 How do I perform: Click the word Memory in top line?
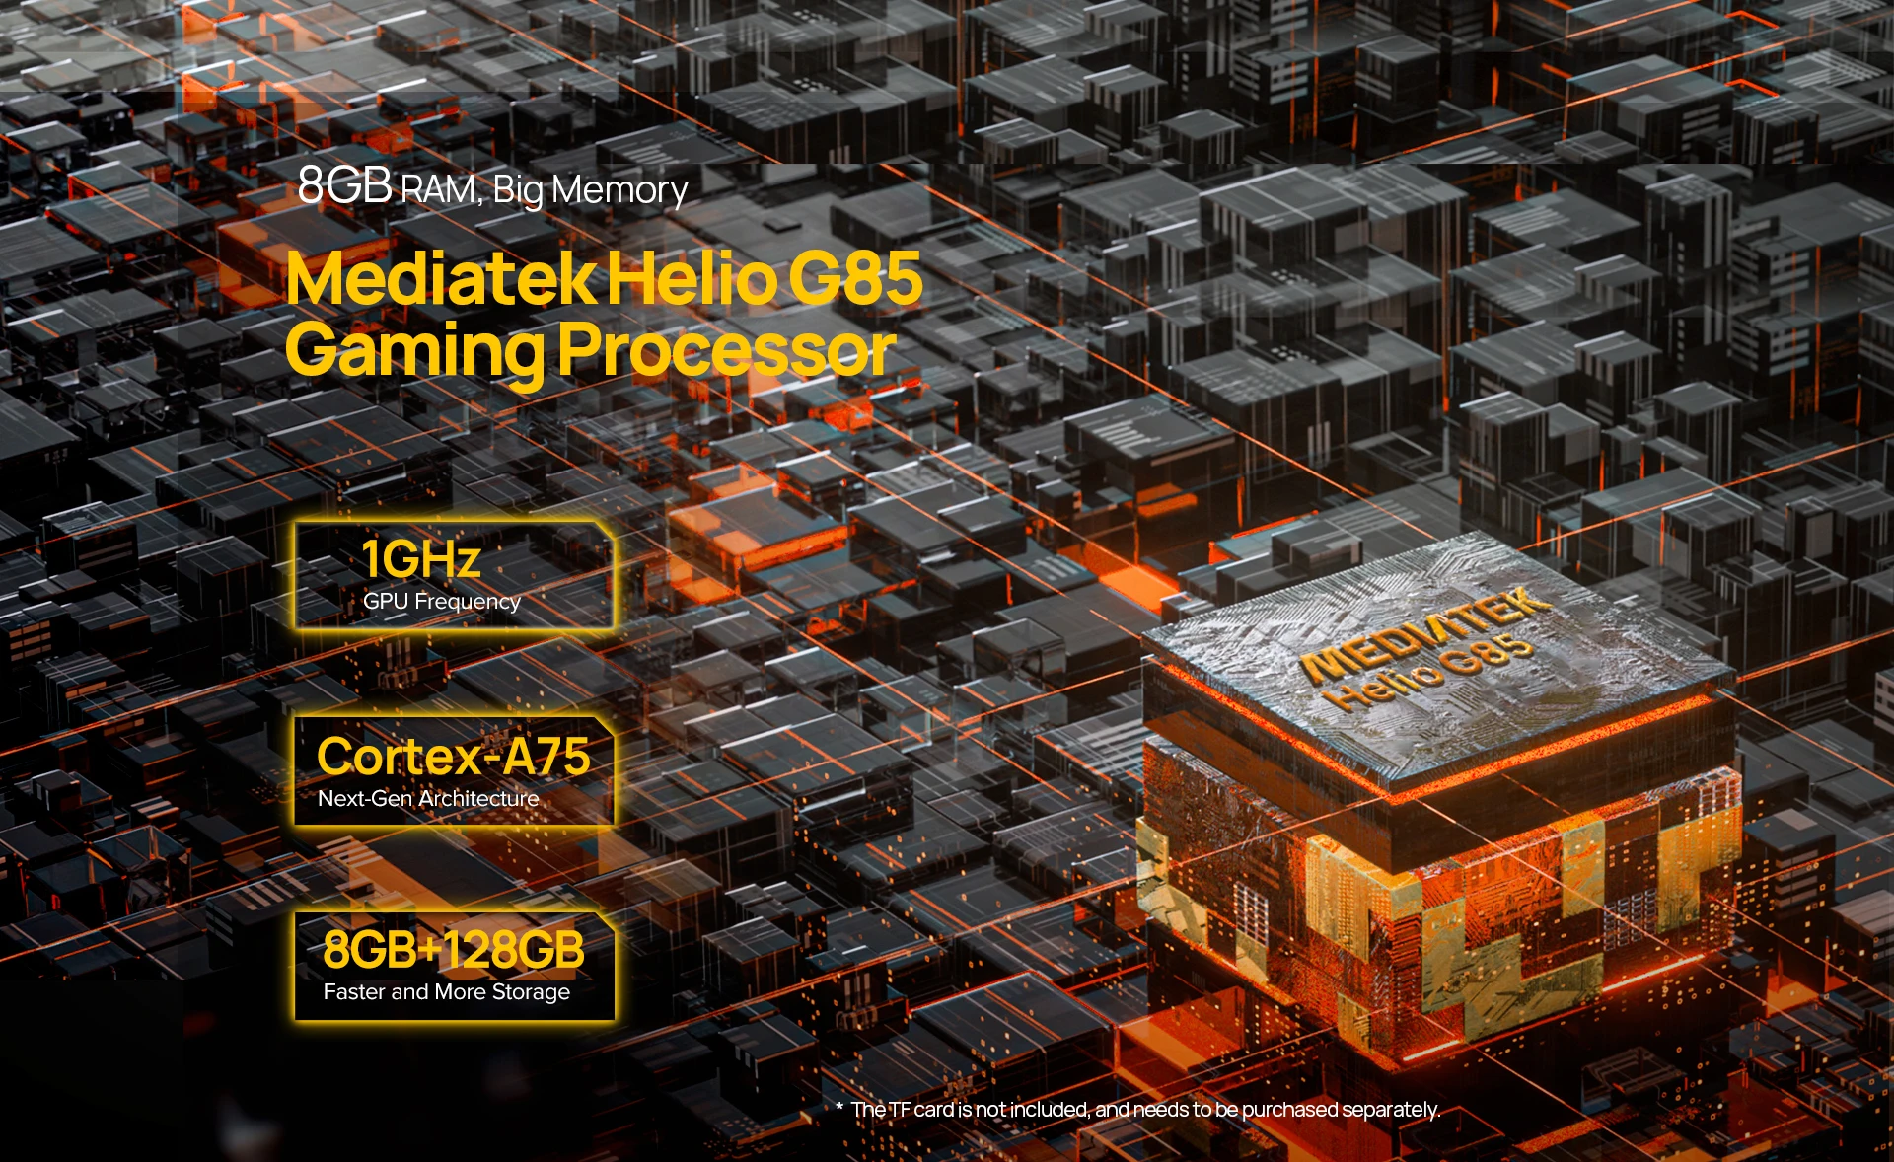619,189
